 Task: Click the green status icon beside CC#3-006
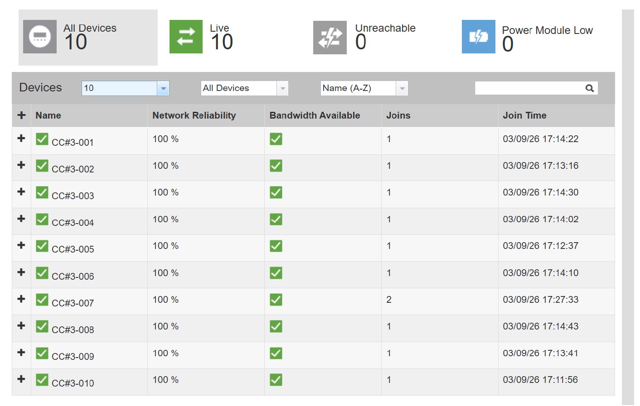(42, 273)
